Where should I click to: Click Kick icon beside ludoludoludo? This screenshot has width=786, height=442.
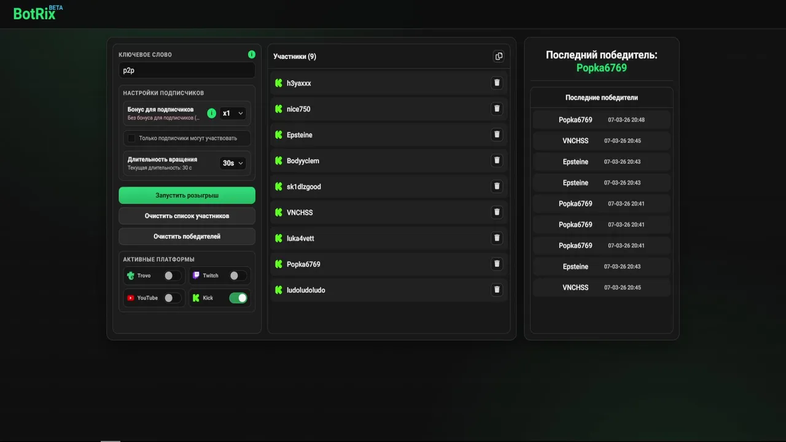[279, 290]
